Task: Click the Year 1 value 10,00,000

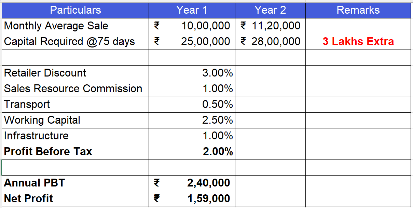Action: click(206, 26)
